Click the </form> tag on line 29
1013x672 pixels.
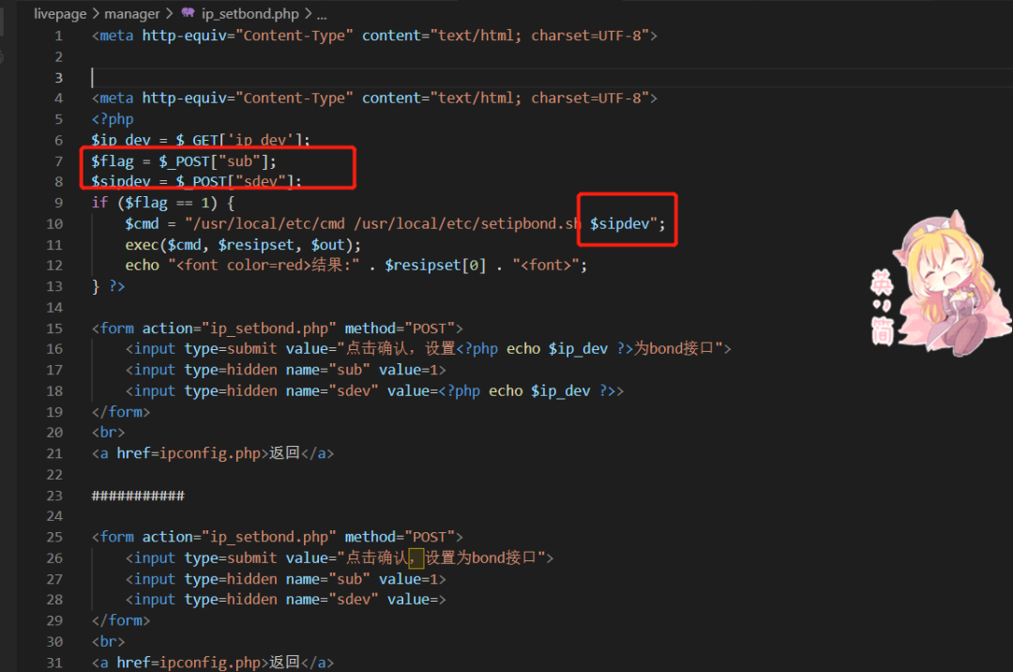[x=121, y=621]
